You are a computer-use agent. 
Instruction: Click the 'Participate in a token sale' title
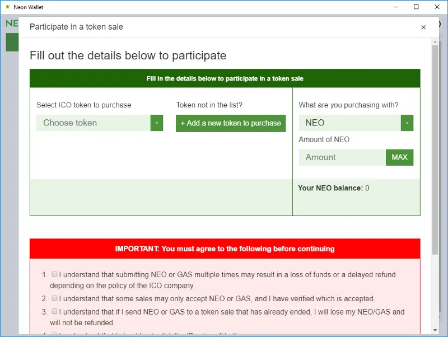[x=76, y=27]
